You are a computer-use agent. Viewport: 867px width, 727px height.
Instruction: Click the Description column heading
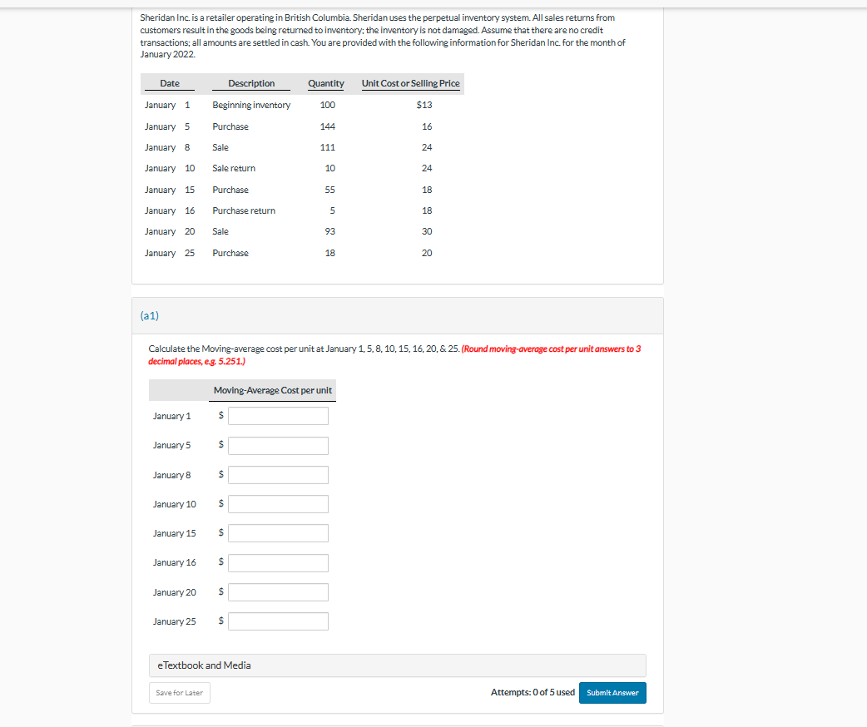tap(250, 83)
